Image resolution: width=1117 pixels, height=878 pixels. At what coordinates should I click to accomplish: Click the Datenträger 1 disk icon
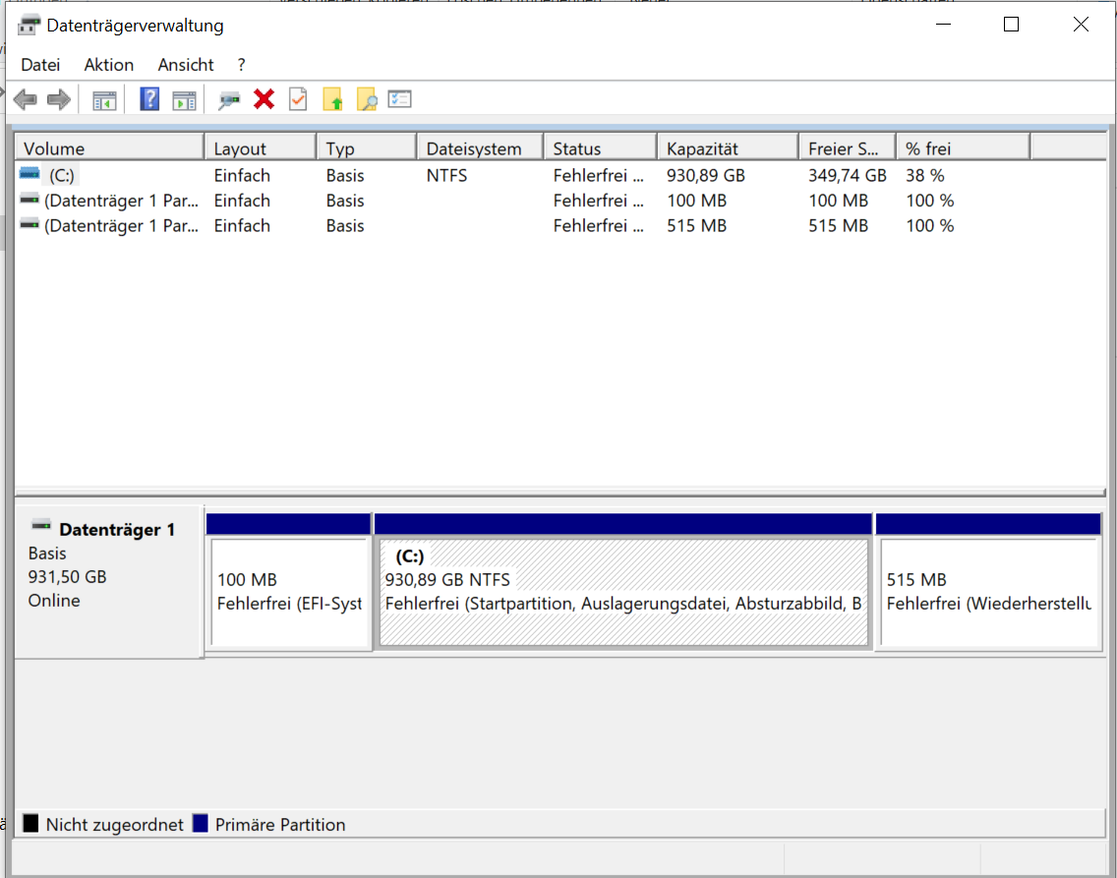click(41, 526)
